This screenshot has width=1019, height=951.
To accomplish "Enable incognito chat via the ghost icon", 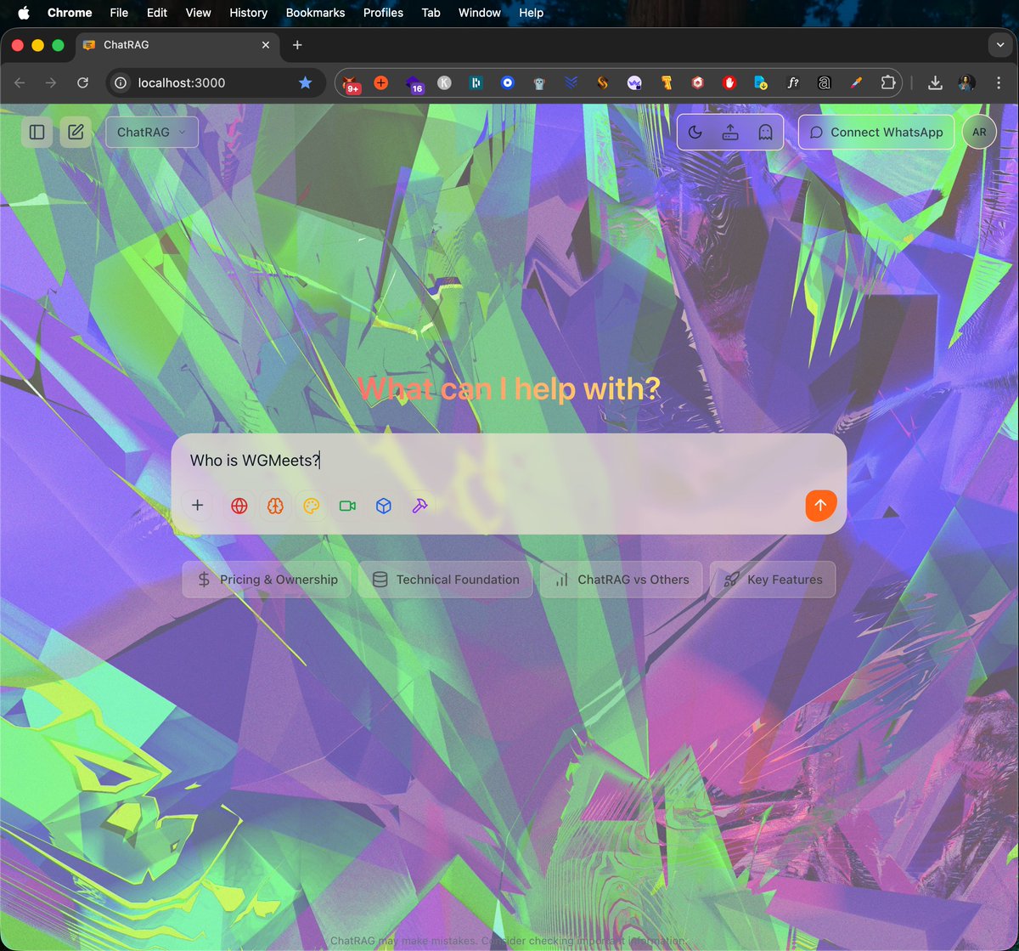I will (x=763, y=133).
